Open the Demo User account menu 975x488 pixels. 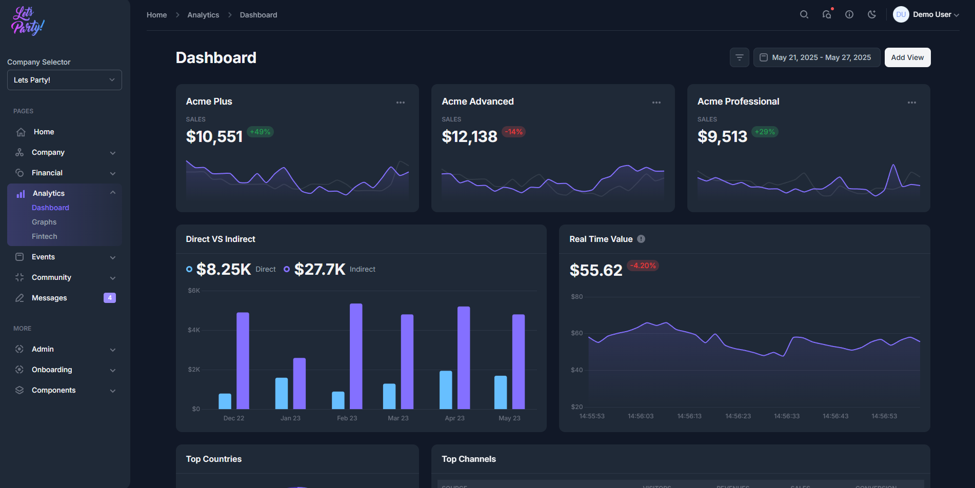coord(936,14)
